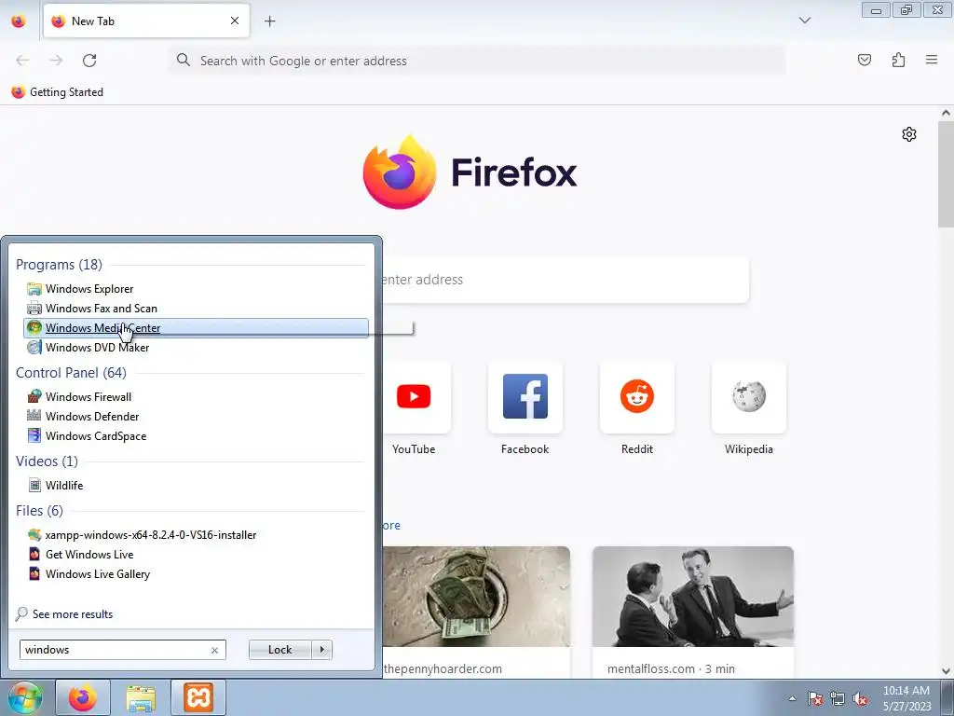The image size is (954, 716).
Task: Personalize New Tab with gear icon
Action: coord(909,134)
